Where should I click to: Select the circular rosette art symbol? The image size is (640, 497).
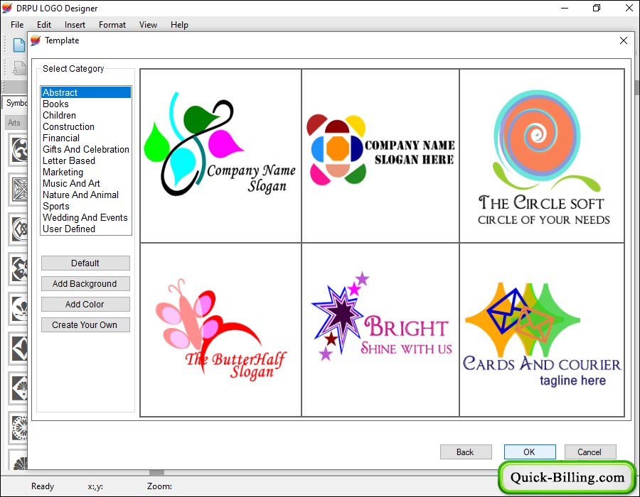pyautogui.click(x=19, y=427)
